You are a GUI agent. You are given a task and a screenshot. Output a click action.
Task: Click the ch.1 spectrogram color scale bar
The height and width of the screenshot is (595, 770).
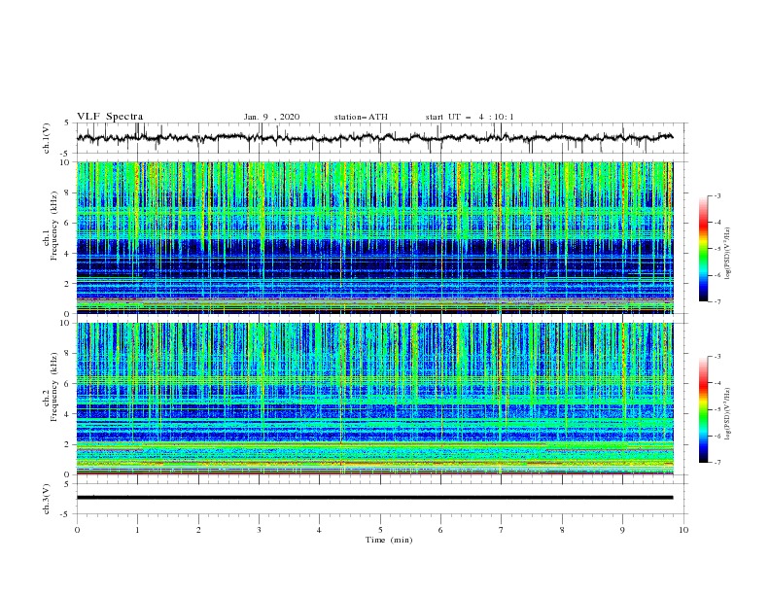(x=703, y=249)
